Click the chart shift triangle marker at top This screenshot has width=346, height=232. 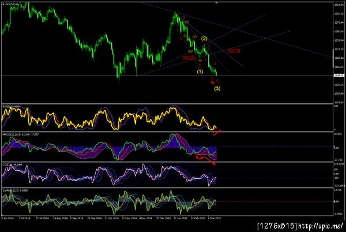pos(216,3)
